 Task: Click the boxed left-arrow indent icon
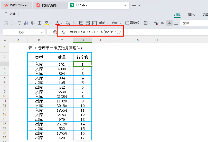[x=94, y=23]
